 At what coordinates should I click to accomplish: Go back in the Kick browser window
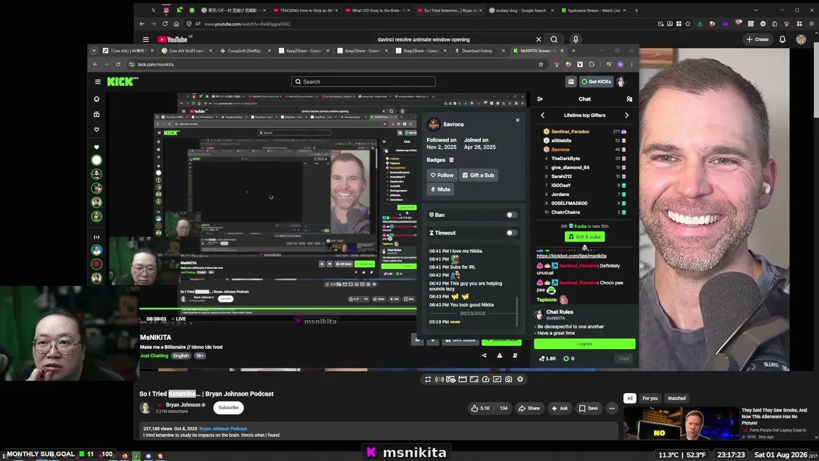(x=95, y=64)
